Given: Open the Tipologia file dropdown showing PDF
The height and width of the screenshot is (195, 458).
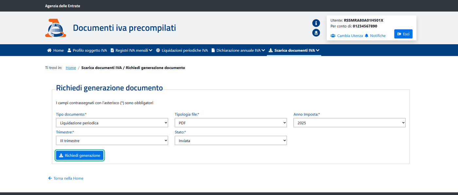Looking at the screenshot, I should (x=231, y=123).
